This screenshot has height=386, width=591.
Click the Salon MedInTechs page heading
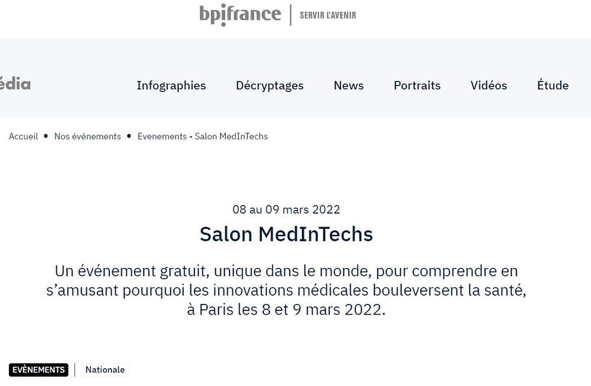pyautogui.click(x=286, y=234)
